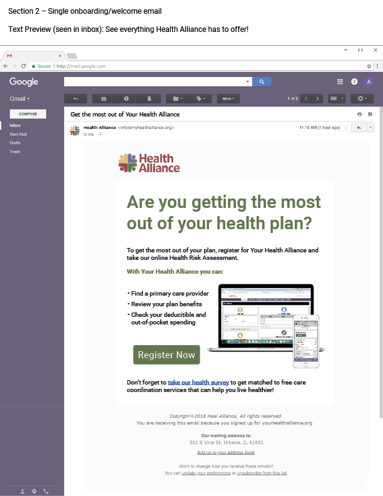
Task: Bookmark the page with the address bar star
Action: (369, 66)
